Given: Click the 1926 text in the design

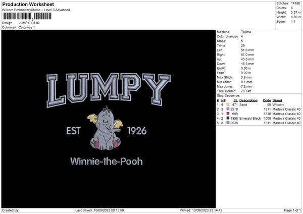Looking at the screenshot, I should pyautogui.click(x=136, y=131).
